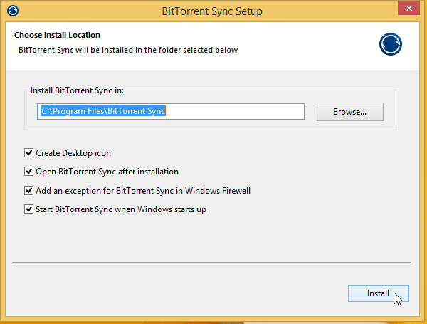Toggle Open BitTorrent Sync after installation

pos(29,172)
